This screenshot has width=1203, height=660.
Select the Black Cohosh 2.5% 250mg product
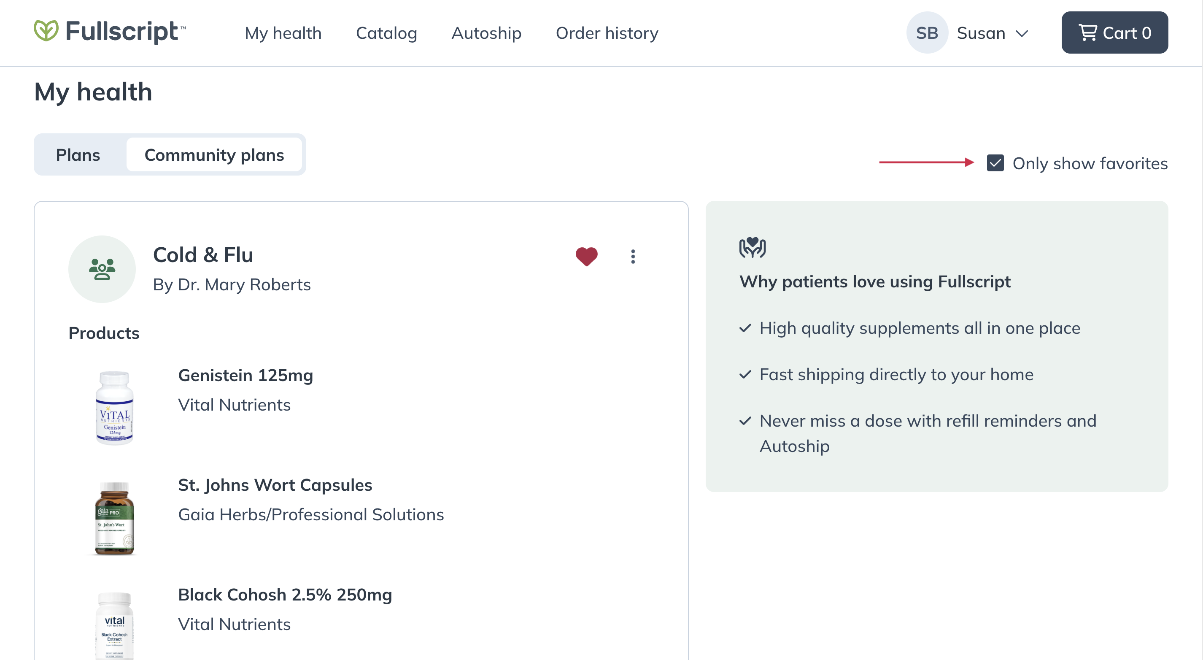click(285, 595)
